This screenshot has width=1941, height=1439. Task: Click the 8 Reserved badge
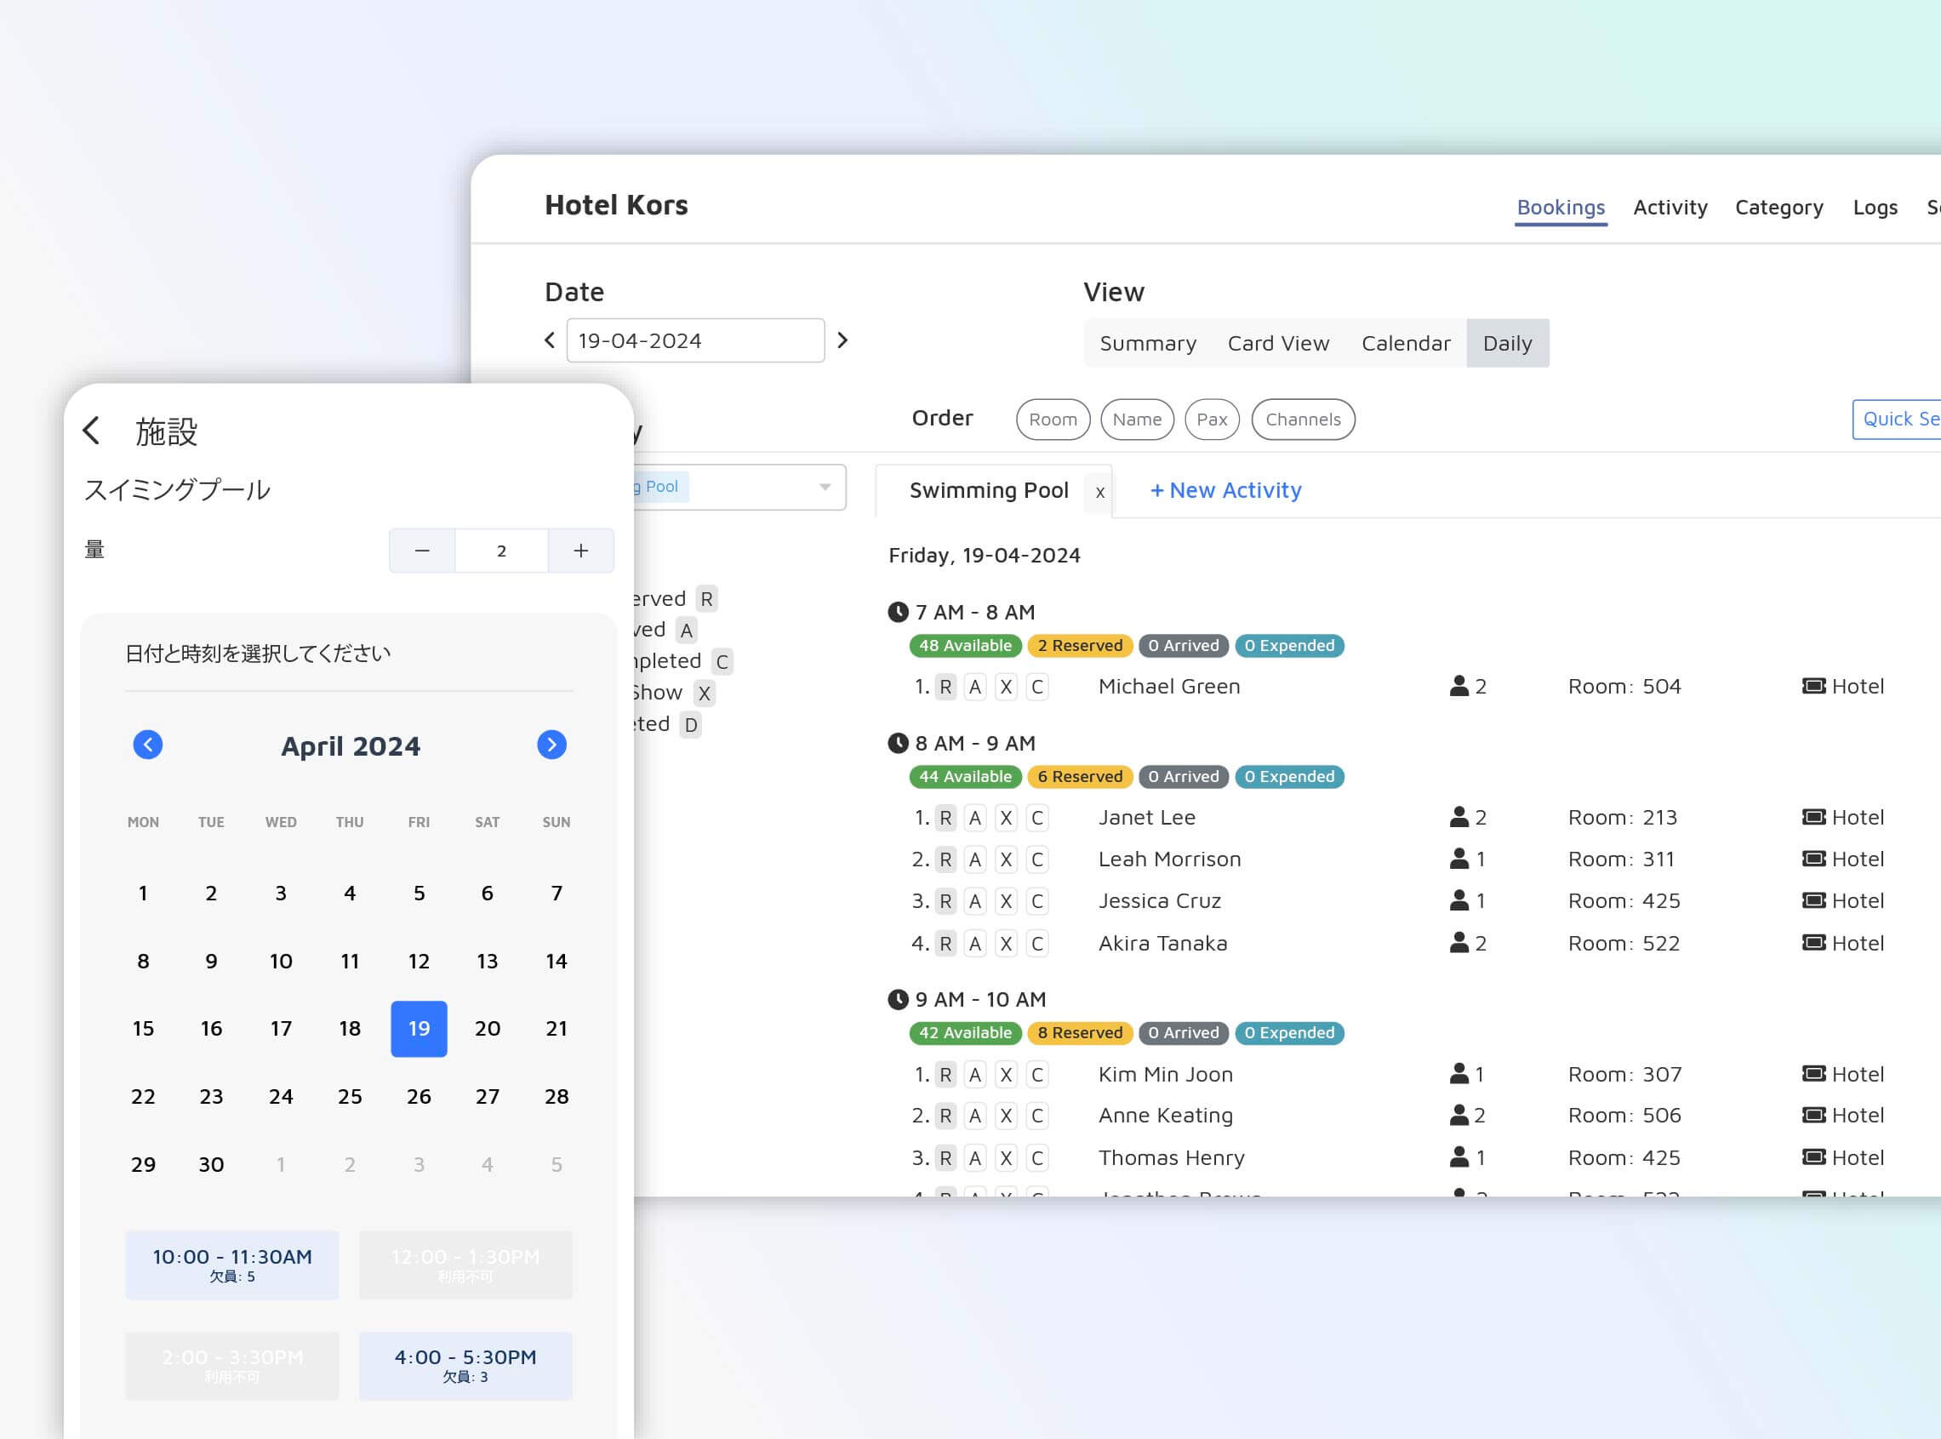1080,1033
